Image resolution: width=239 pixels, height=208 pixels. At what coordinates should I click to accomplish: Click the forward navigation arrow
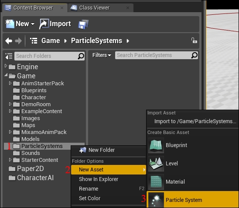18,41
